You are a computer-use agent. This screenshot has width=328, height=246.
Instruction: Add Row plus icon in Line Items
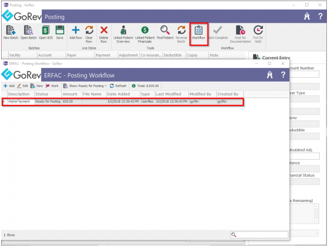(x=75, y=30)
